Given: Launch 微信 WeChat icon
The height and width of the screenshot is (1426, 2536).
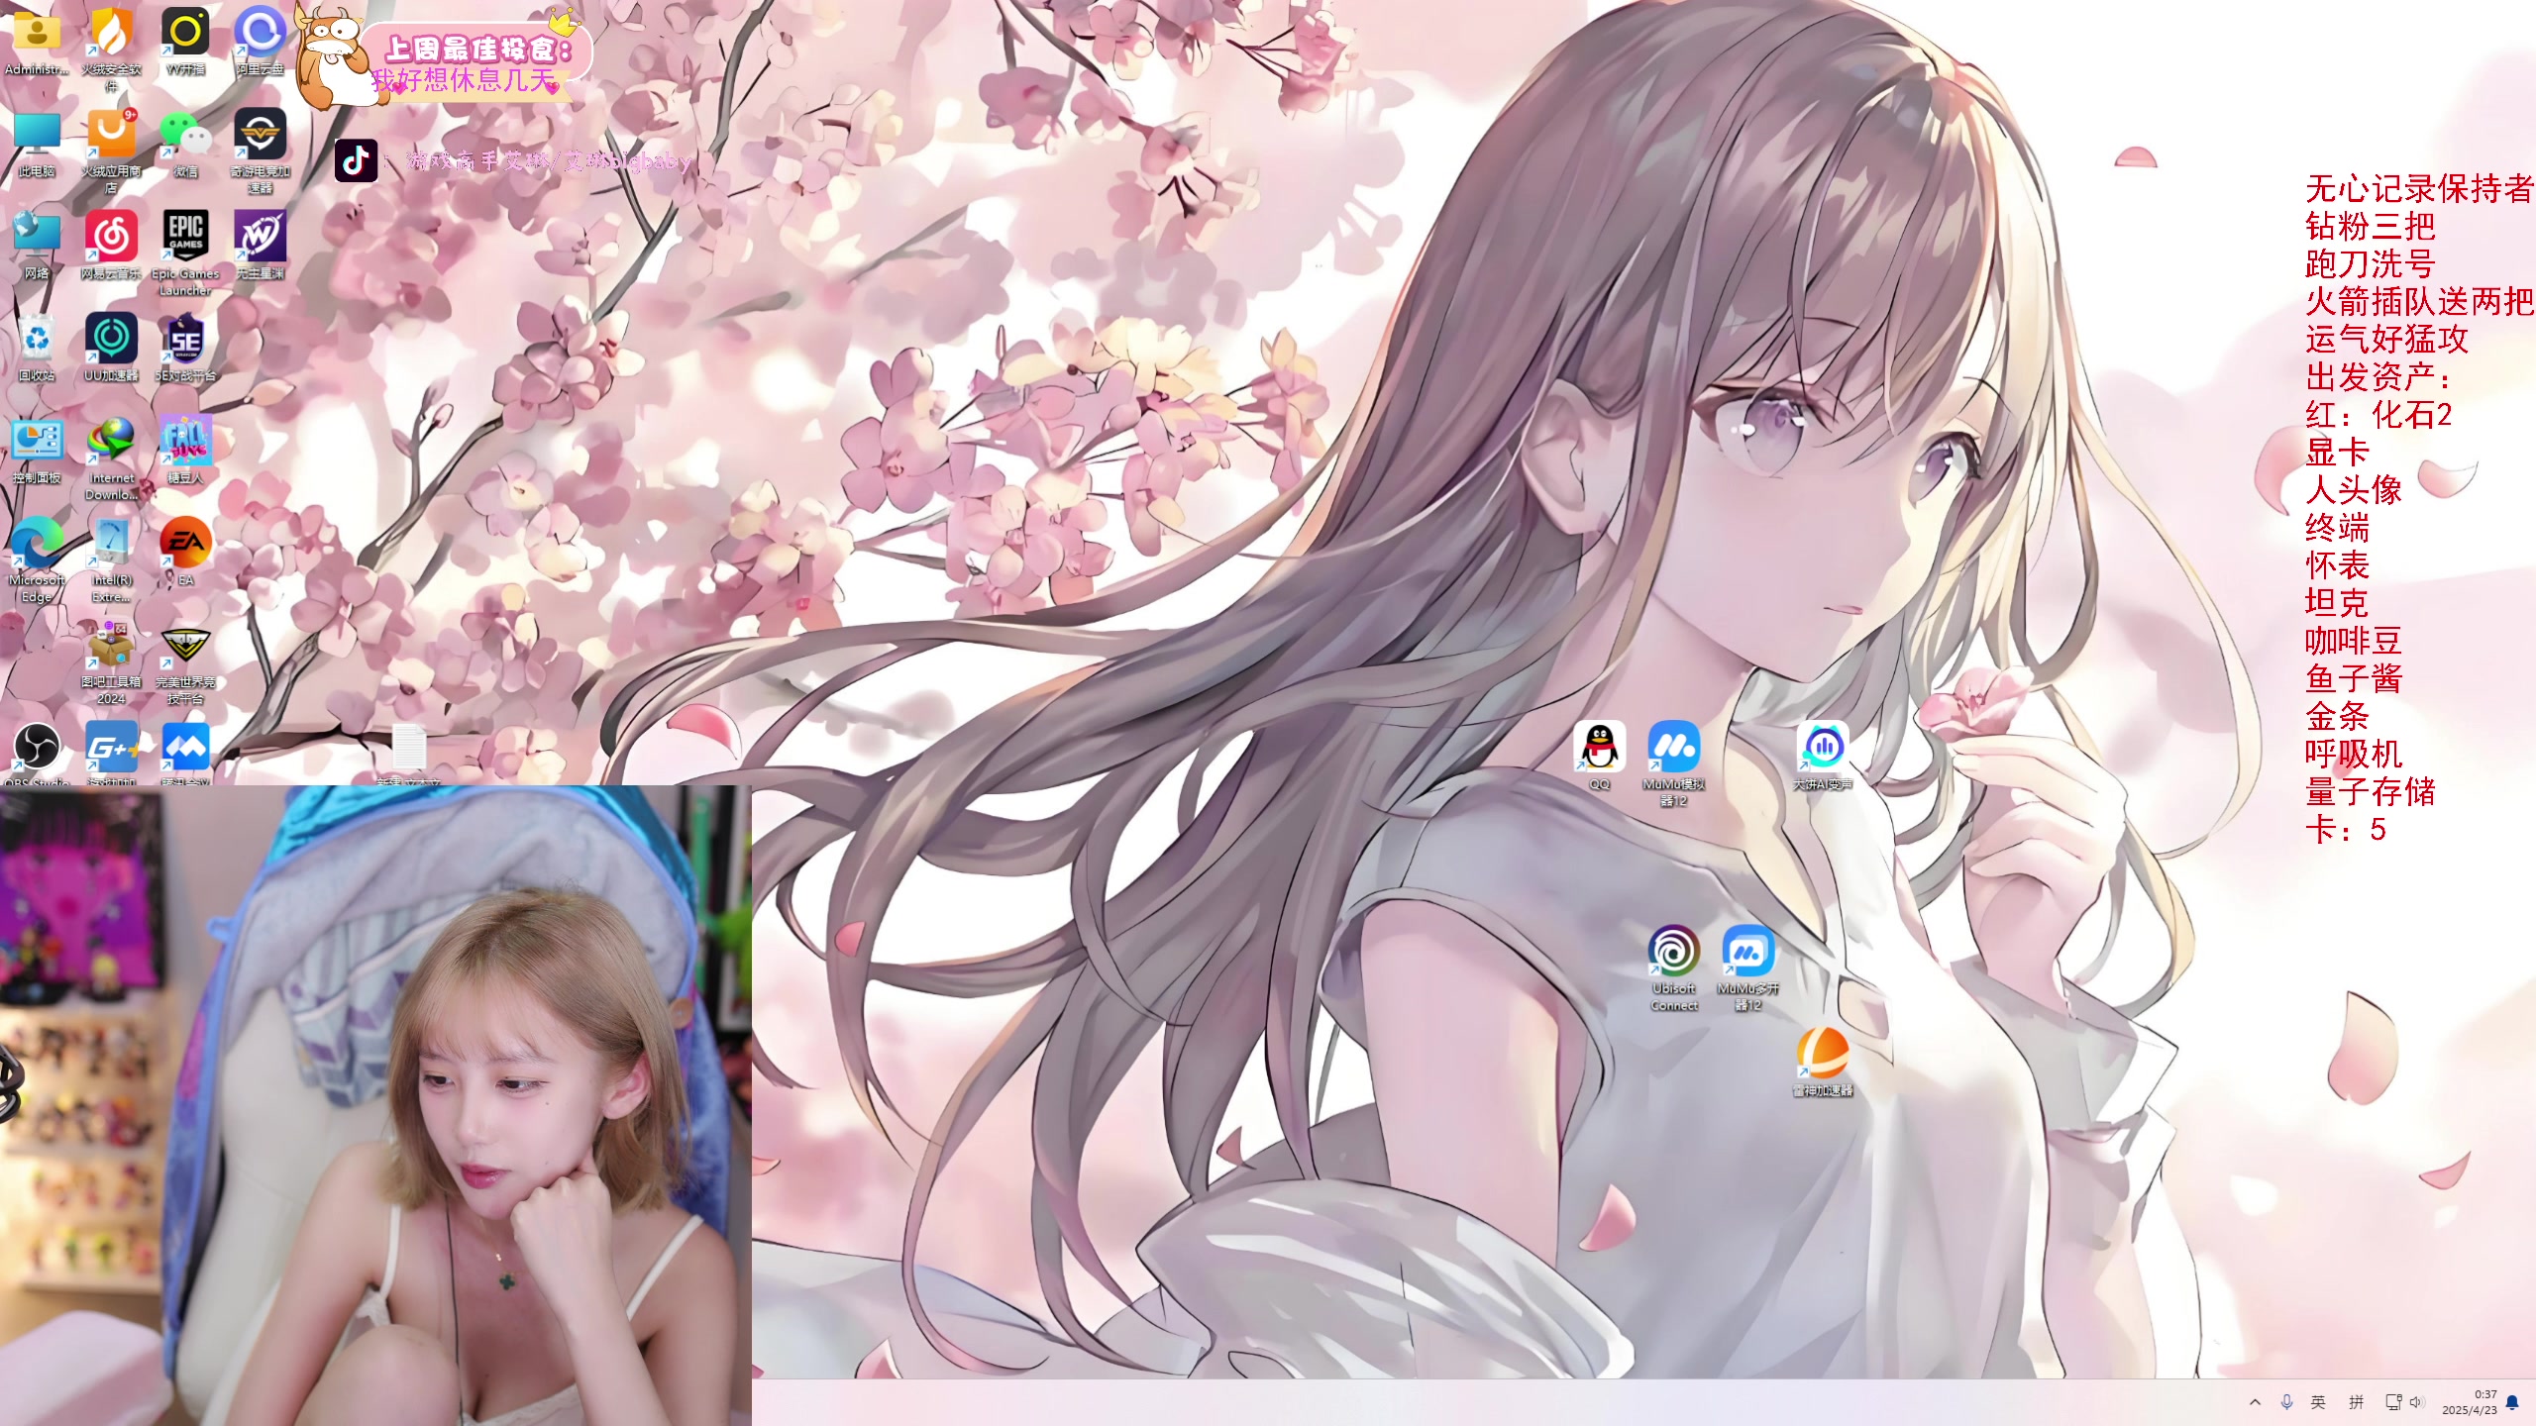Looking at the screenshot, I should point(185,145).
